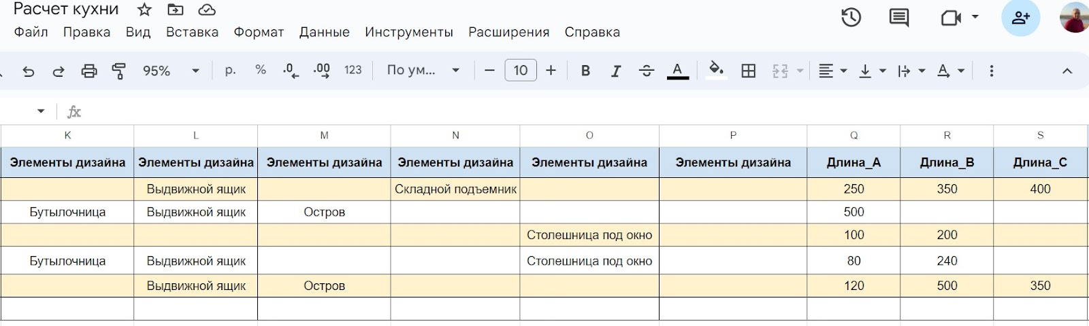
Task: Open the Вставка menu
Action: coord(192,32)
